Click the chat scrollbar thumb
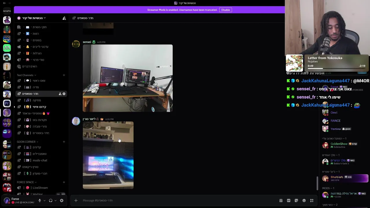This screenshot has width=370, height=208. point(317,183)
